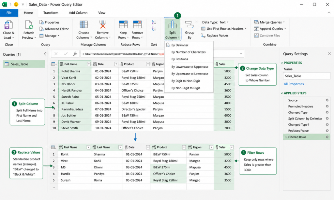
Task: Delete the Filtered Rows step with X
Action: (x=286, y=137)
